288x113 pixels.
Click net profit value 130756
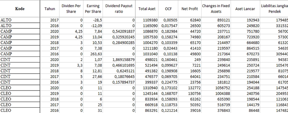pyautogui.click(x=190, y=94)
